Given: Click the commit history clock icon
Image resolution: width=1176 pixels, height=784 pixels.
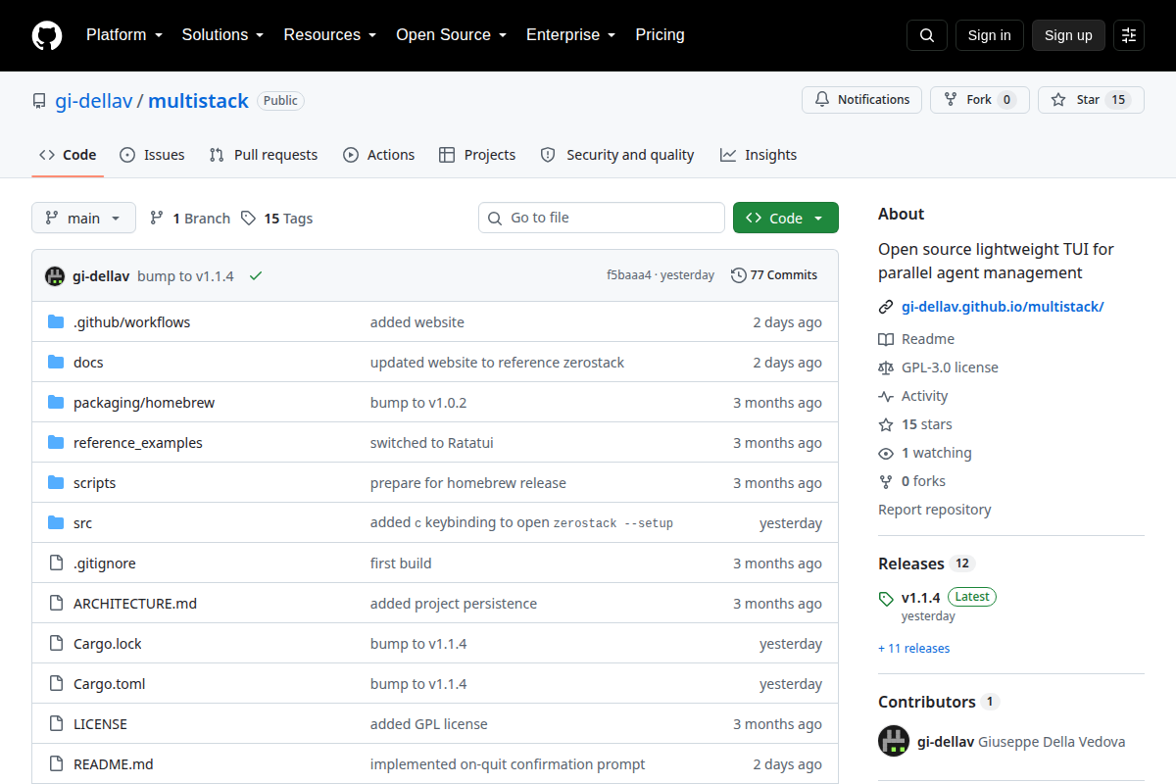Looking at the screenshot, I should tap(739, 275).
